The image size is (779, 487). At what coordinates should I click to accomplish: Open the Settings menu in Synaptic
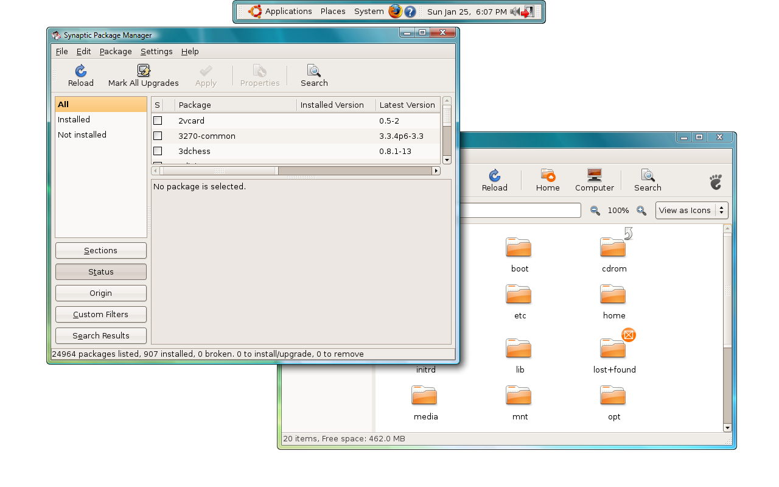[x=156, y=52]
